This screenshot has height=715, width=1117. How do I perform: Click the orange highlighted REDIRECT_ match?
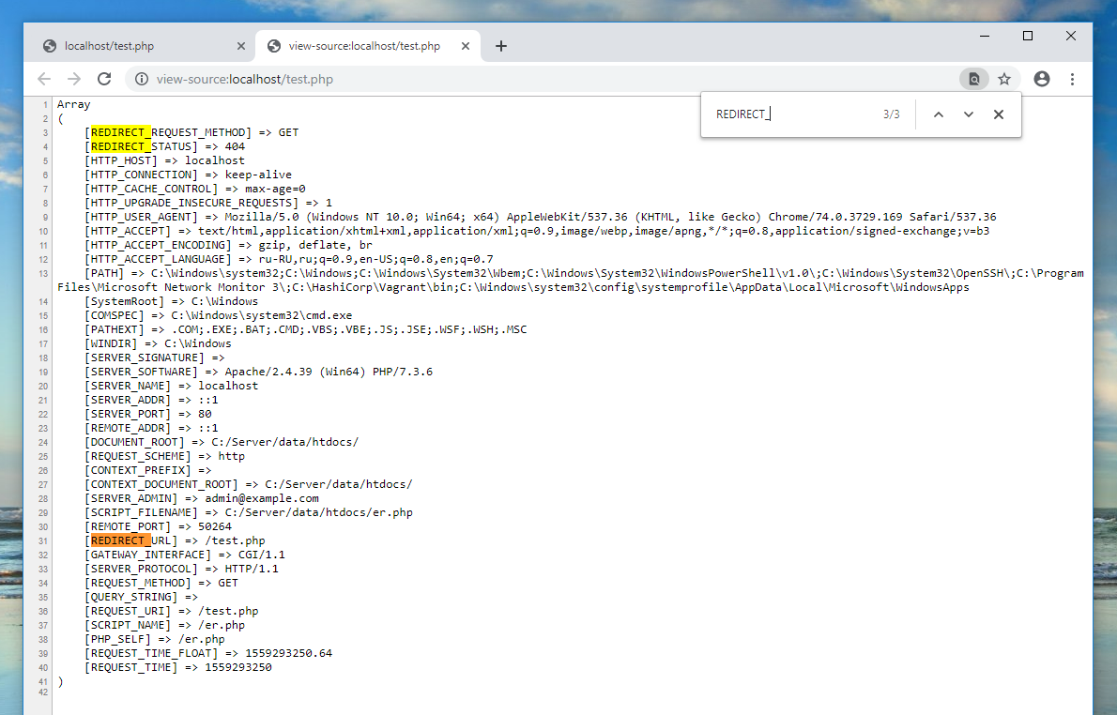point(120,540)
